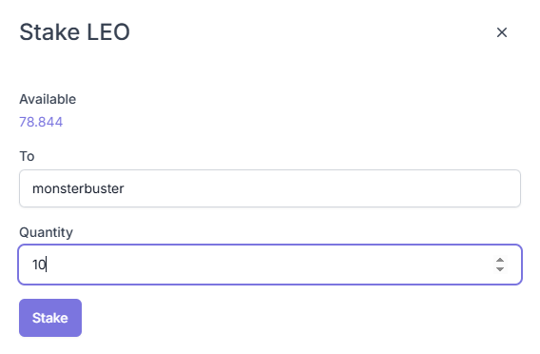Image resolution: width=540 pixels, height=354 pixels.
Task: Place cursor in the monsterbuster text
Action: [x=78, y=188]
